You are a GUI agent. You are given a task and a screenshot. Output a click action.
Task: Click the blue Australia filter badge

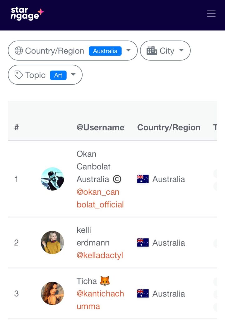(105, 51)
